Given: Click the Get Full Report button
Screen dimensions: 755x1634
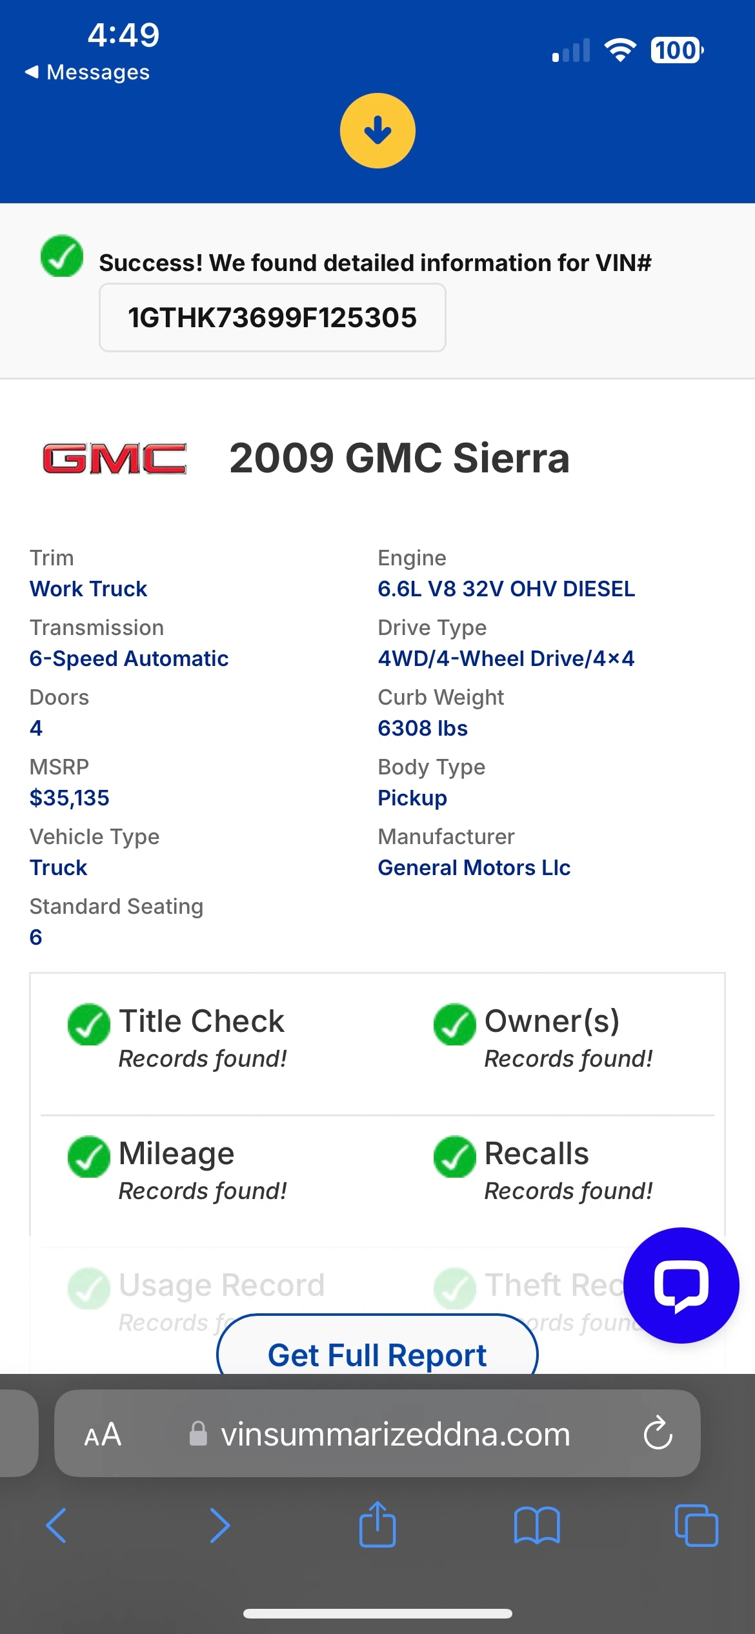Looking at the screenshot, I should tap(377, 1349).
